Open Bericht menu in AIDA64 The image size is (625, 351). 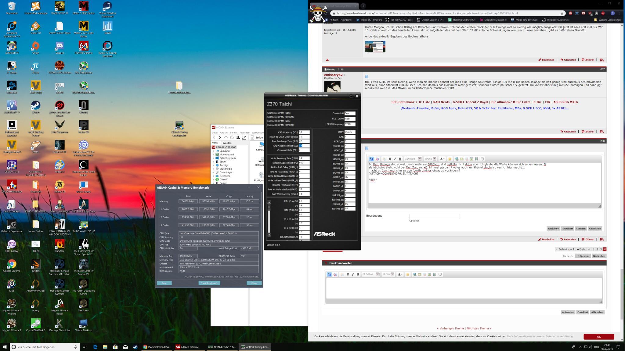point(234,133)
